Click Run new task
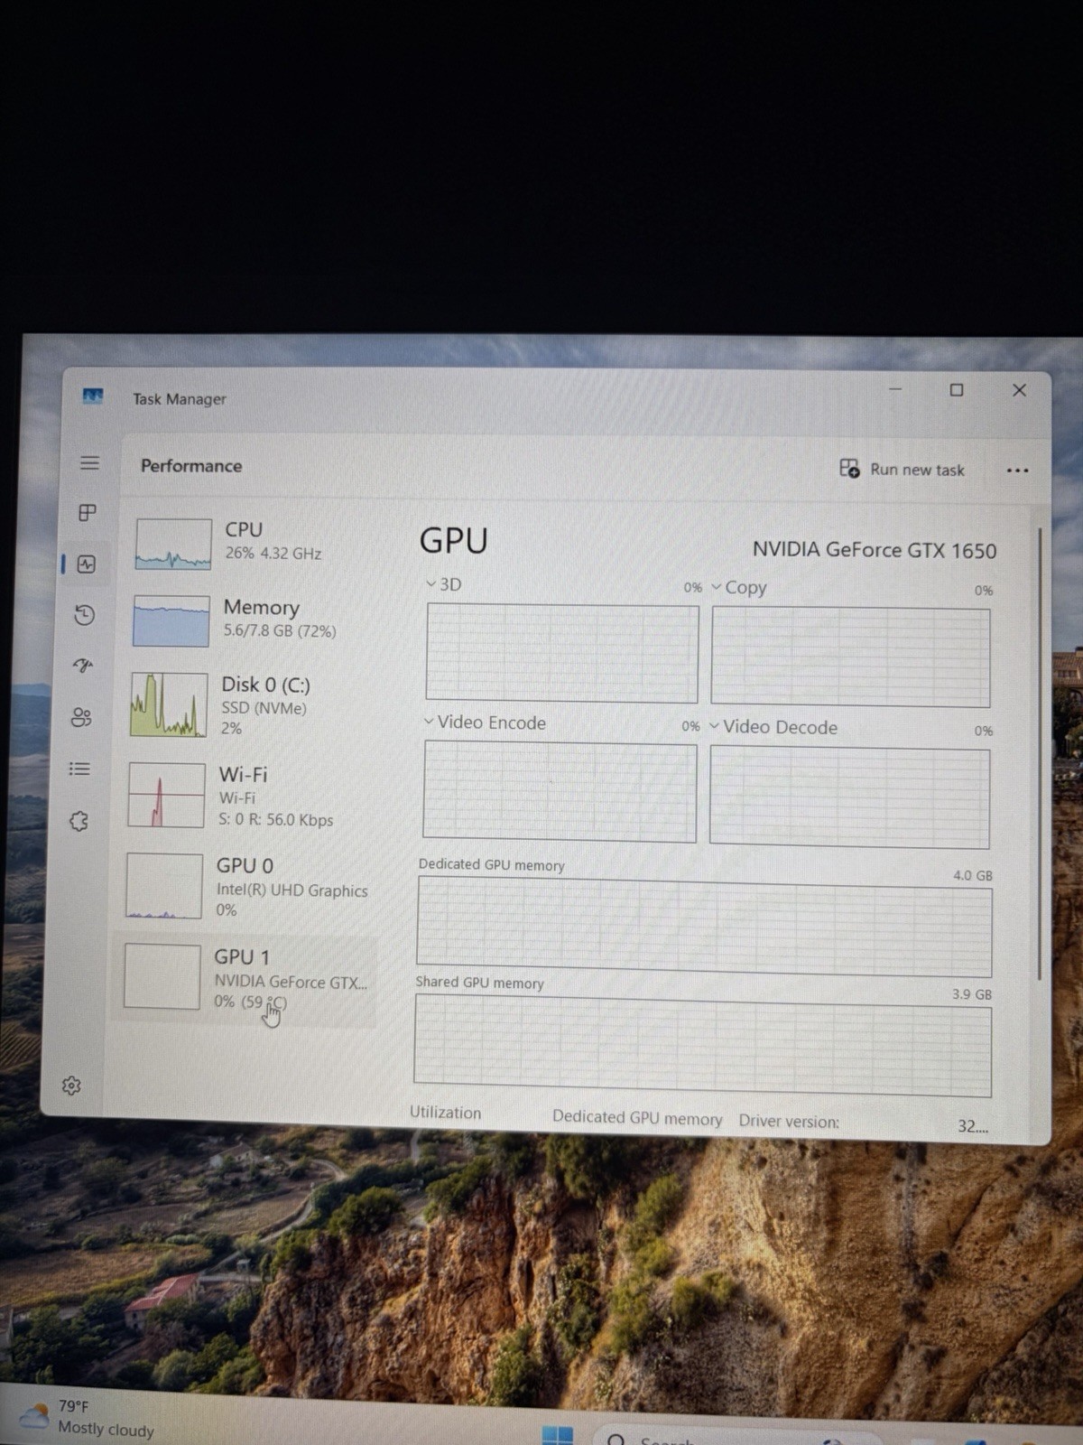1083x1445 pixels. click(x=902, y=469)
